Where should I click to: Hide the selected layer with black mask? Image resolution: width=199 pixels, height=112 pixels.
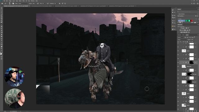[178, 63]
